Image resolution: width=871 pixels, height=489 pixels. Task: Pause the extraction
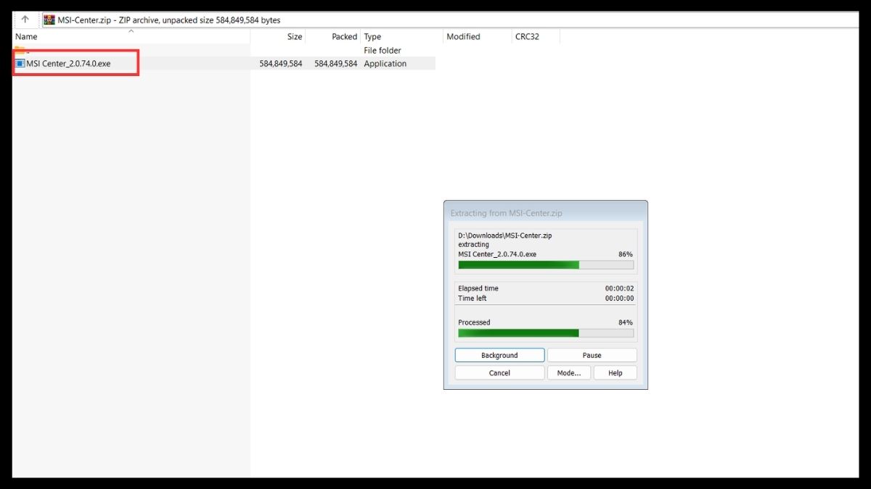point(592,355)
